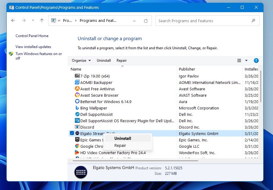Click the Avast Free Antivirus icon
273x190 pixels.
77,89
